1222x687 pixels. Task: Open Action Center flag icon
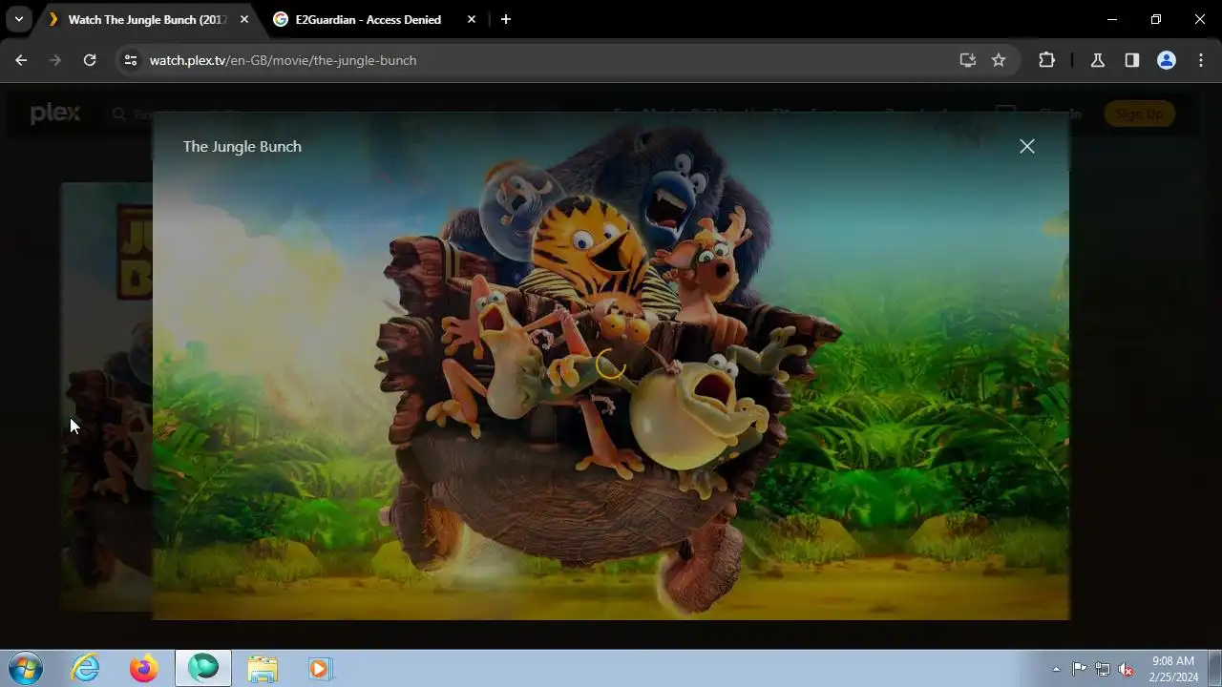tap(1079, 669)
